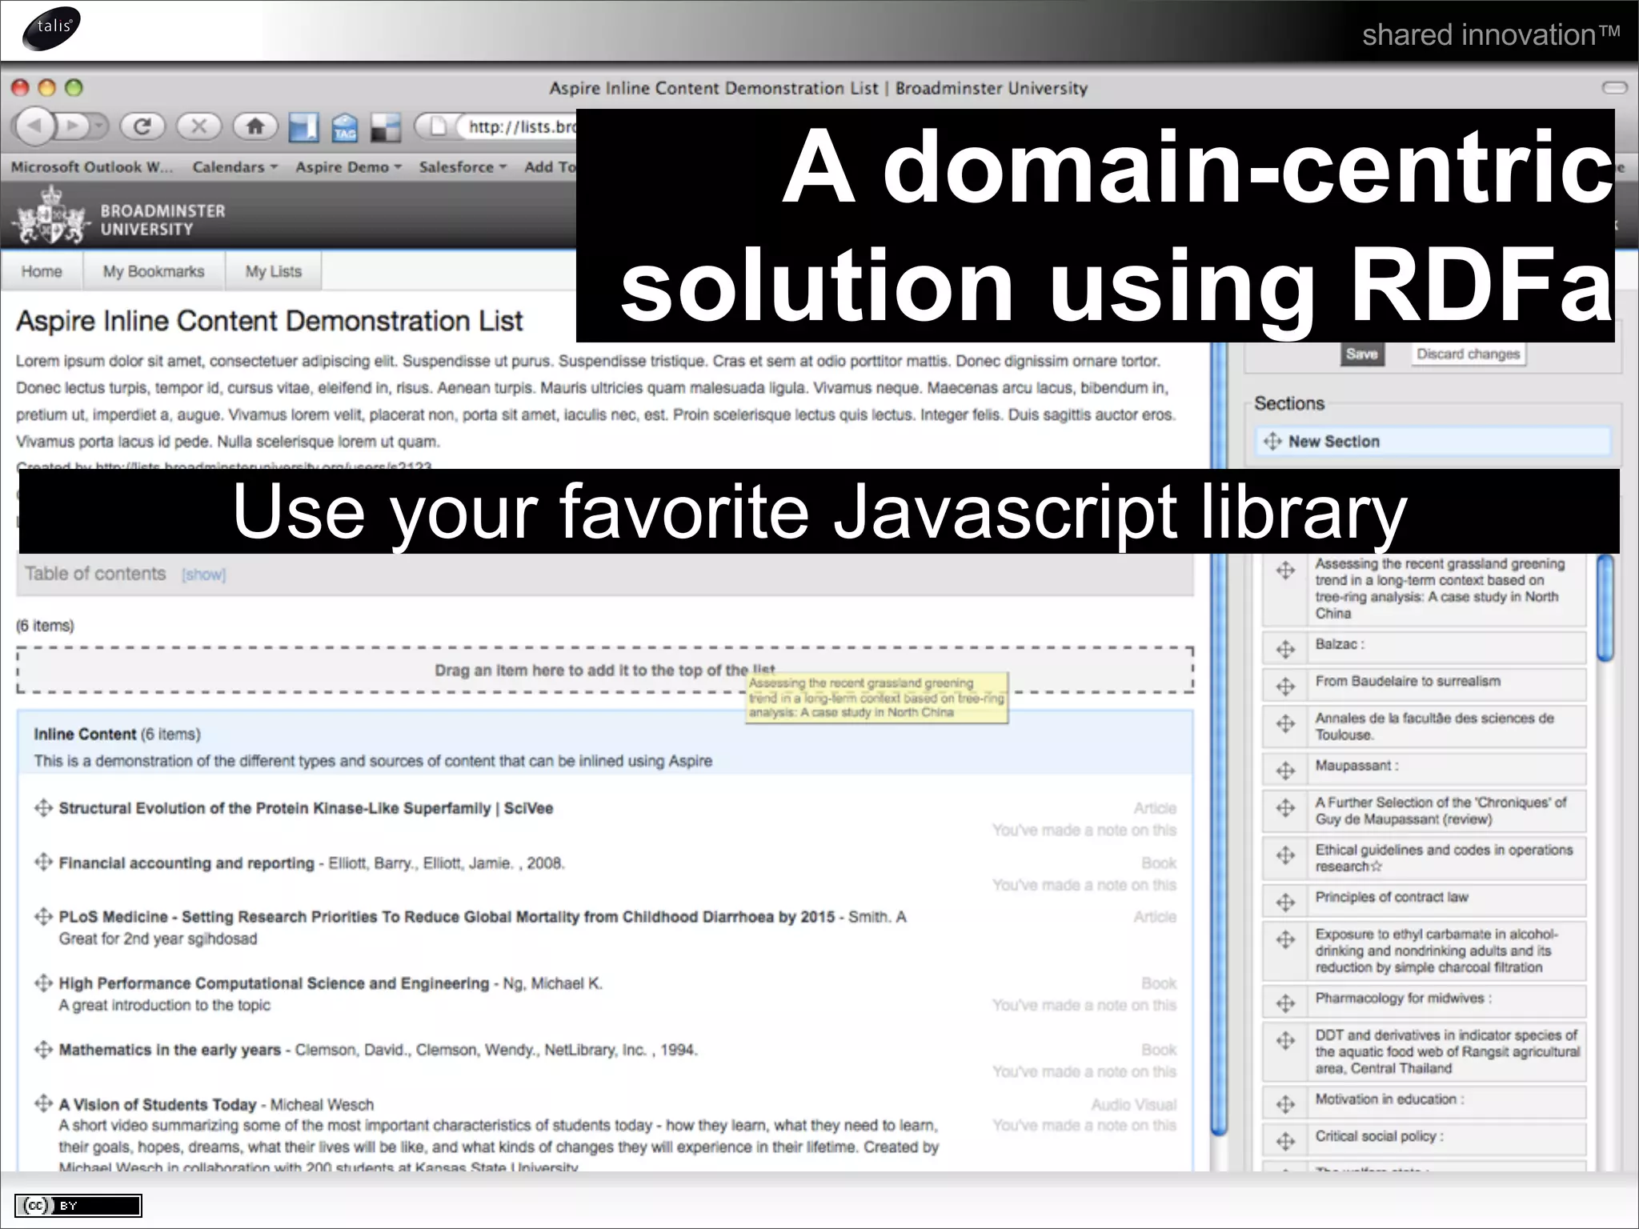Grab handle for Critical social policy
Image resolution: width=1639 pixels, height=1229 pixels.
pyautogui.click(x=1285, y=1140)
